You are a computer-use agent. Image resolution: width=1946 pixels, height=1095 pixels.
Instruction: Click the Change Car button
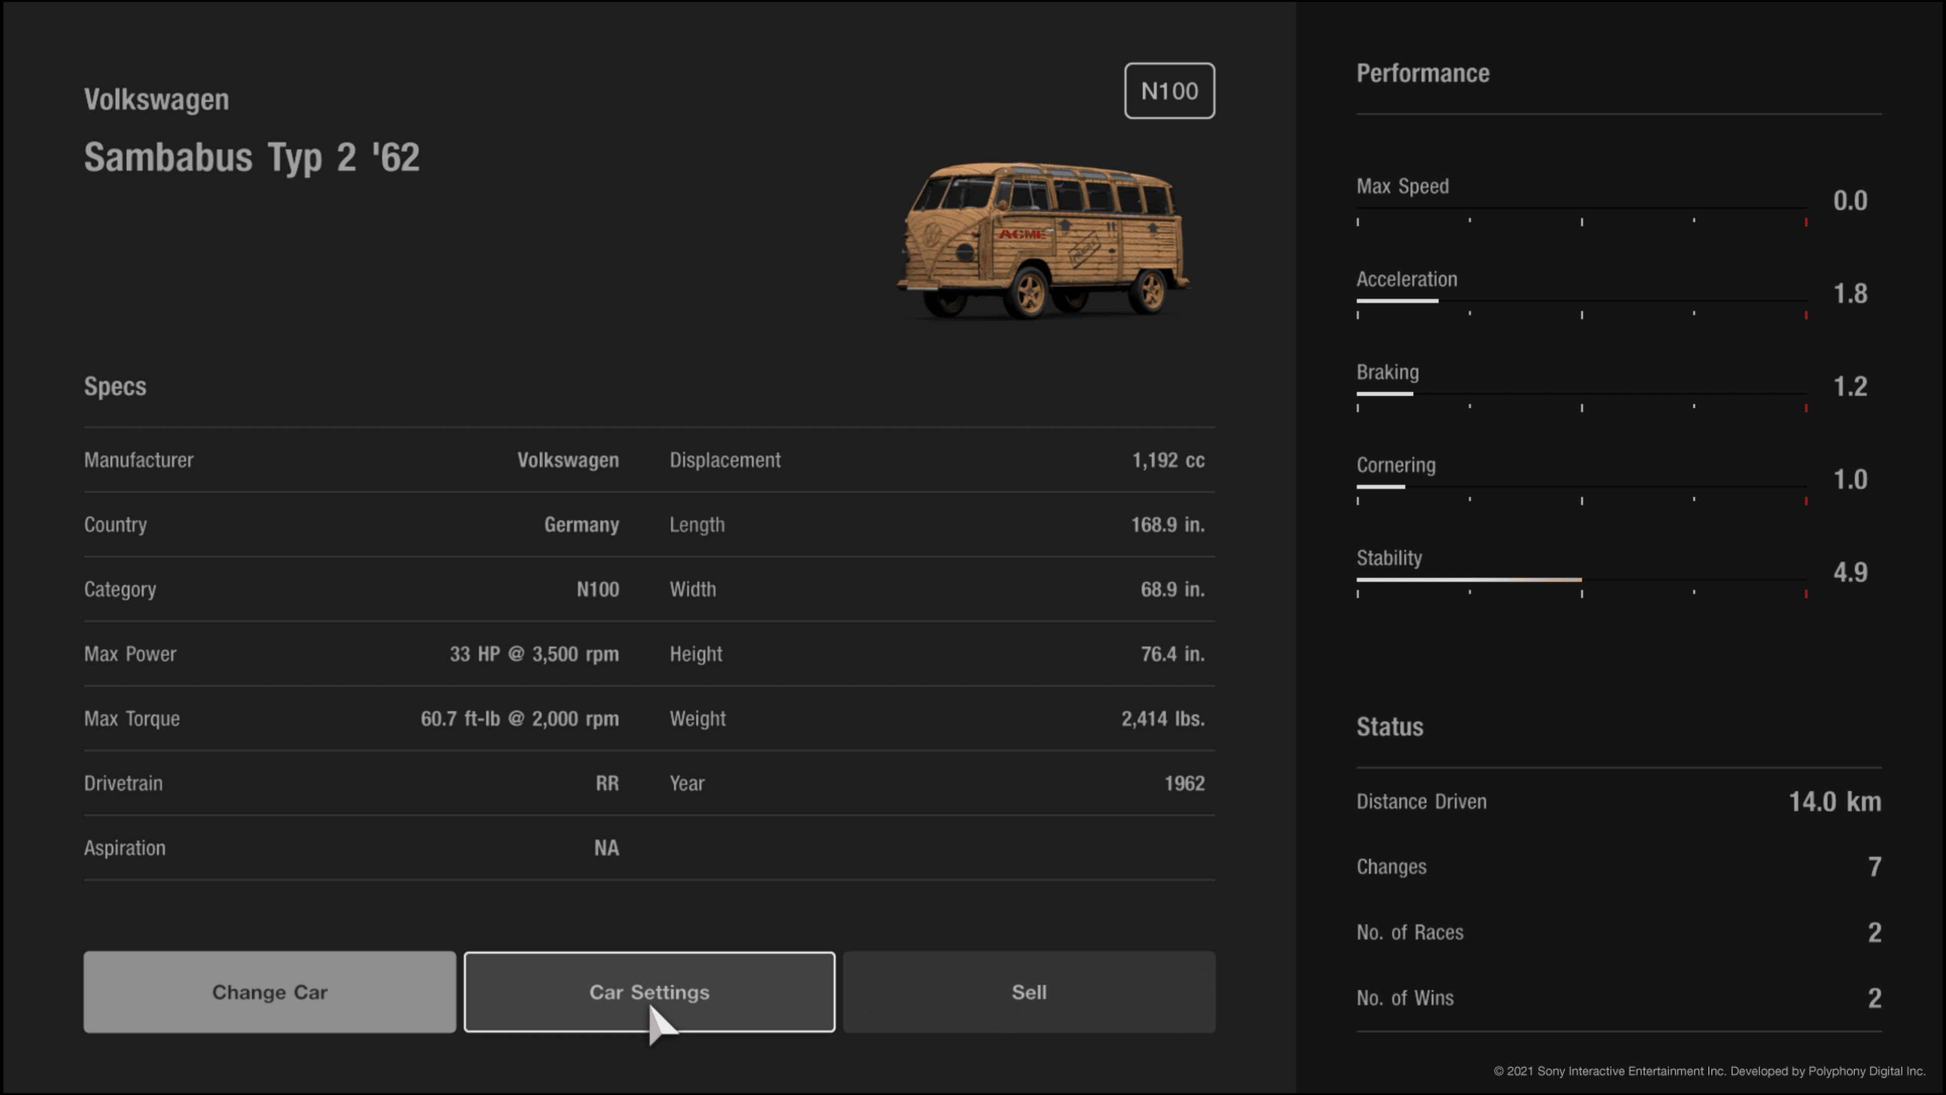(270, 992)
